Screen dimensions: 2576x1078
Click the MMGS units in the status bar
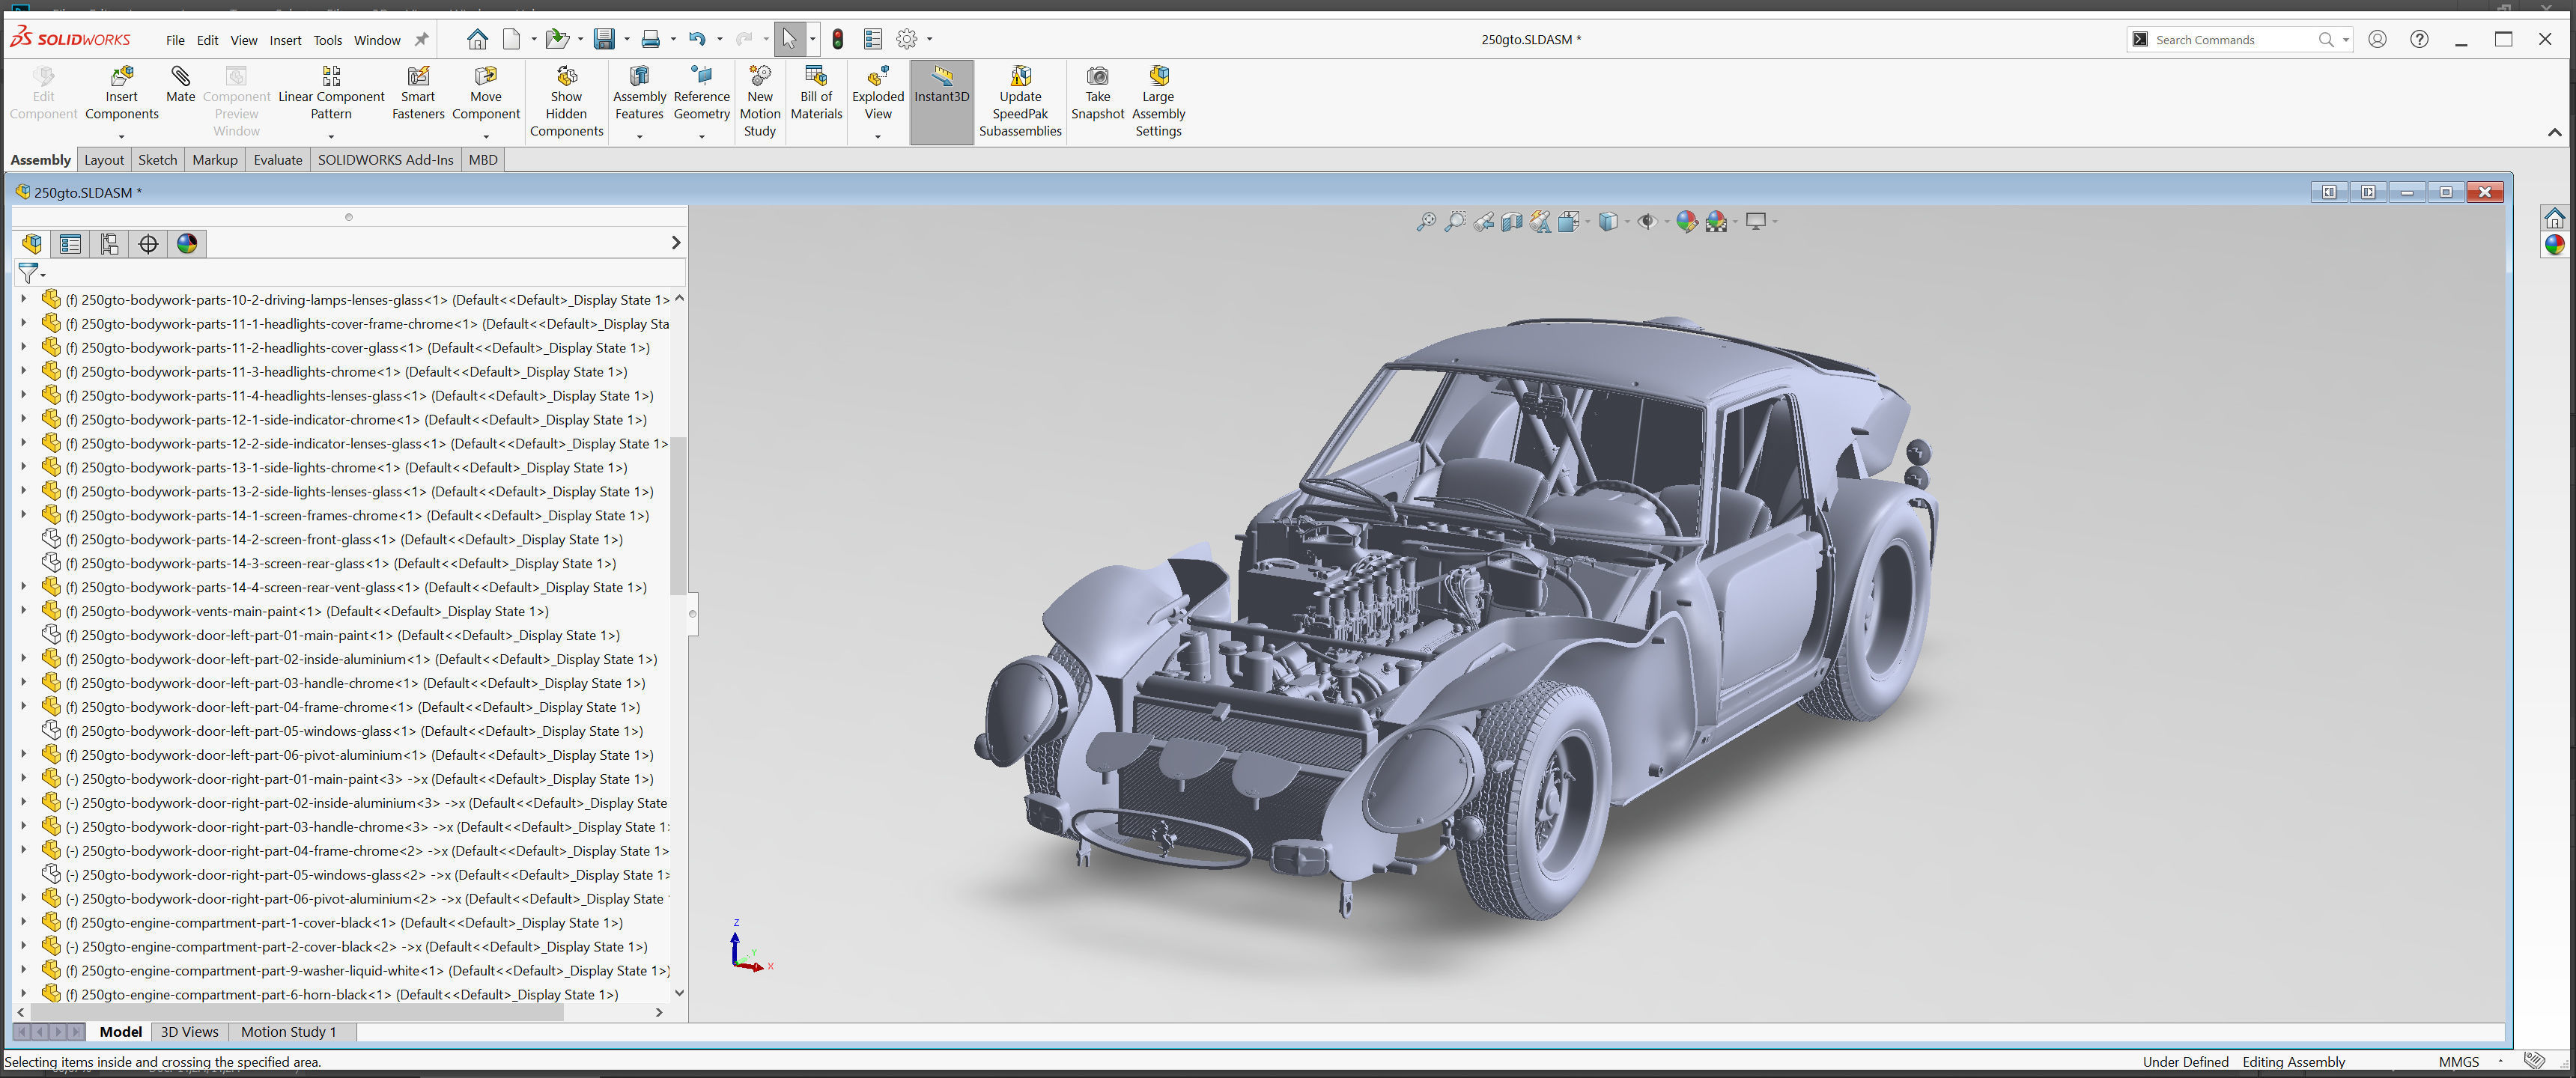pyautogui.click(x=2459, y=1062)
